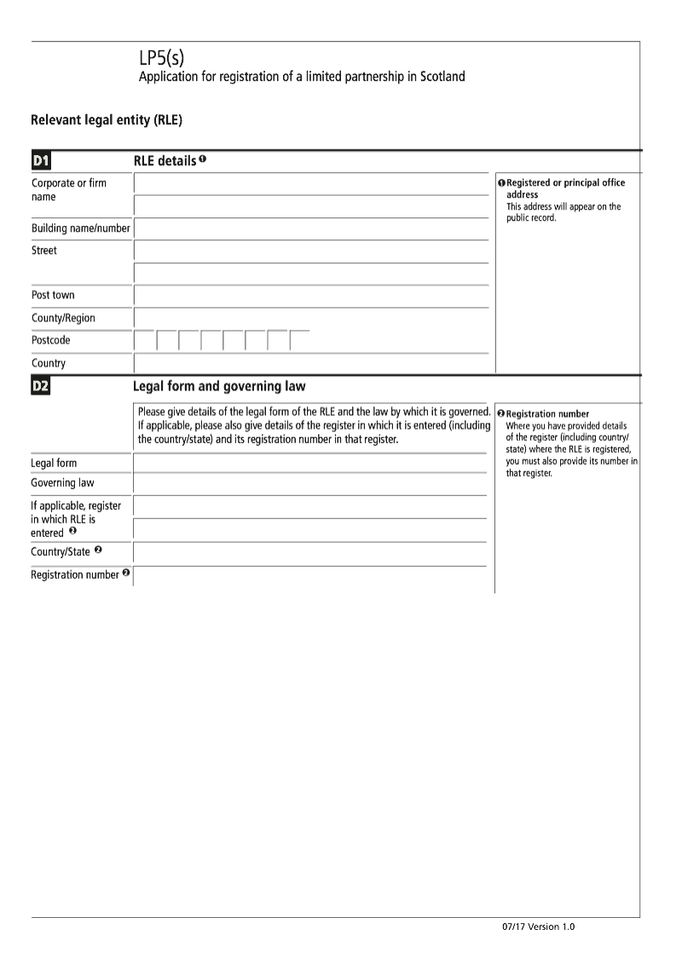The image size is (682, 964).
Task: Click the D1 section badge
Action: point(41,161)
